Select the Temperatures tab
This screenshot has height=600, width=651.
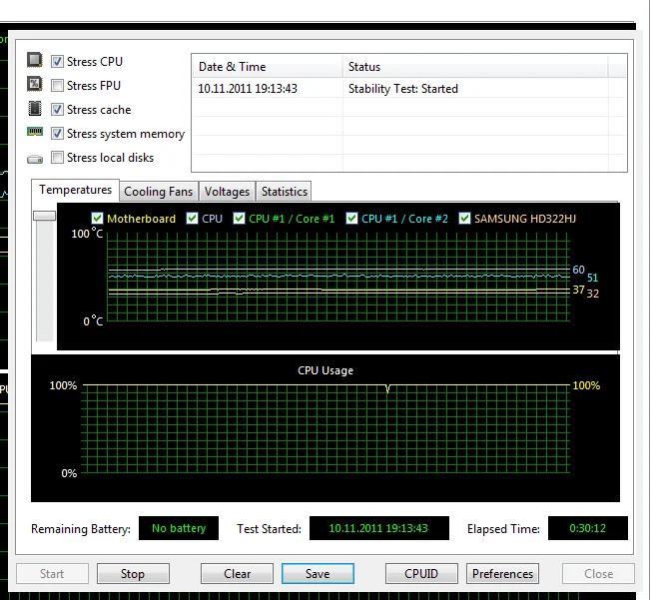pyautogui.click(x=76, y=190)
